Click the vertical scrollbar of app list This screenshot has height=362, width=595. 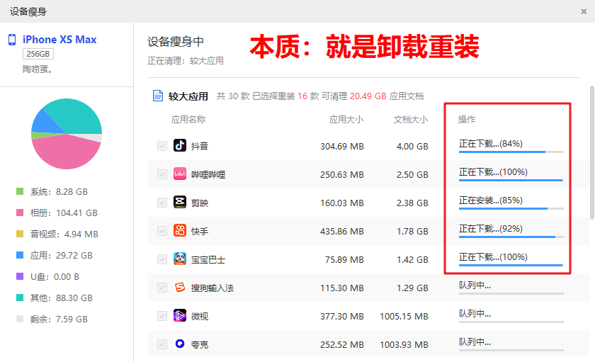592,152
